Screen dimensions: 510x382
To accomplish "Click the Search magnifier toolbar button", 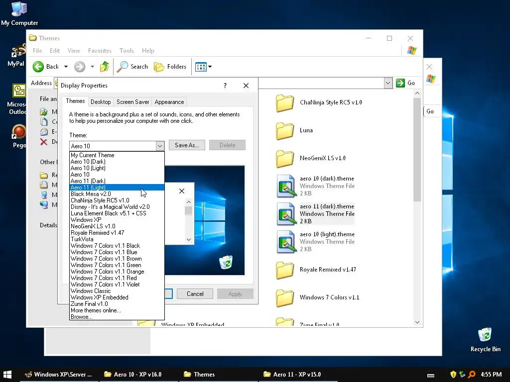I will [x=132, y=67].
